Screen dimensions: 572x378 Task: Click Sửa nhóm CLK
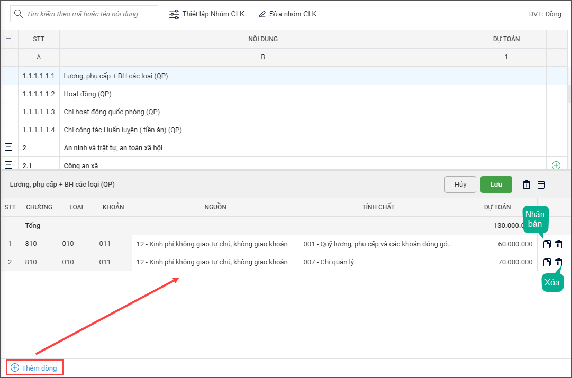tap(287, 14)
